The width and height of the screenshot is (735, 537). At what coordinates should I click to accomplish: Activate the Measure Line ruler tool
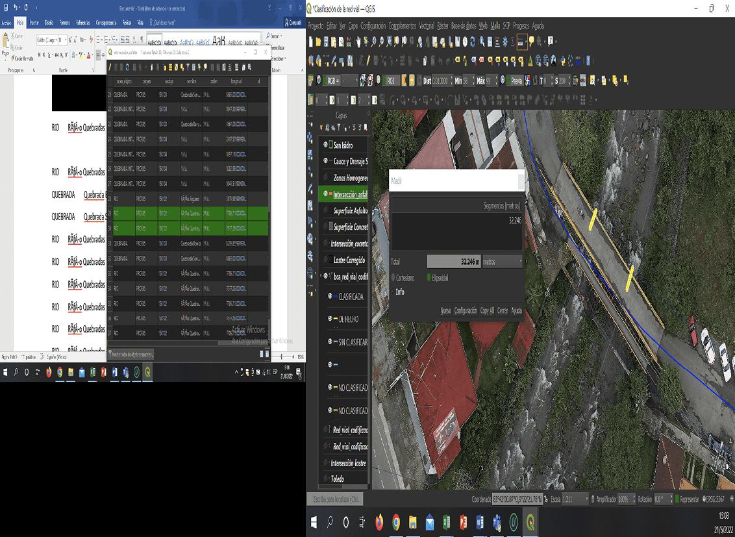point(521,42)
